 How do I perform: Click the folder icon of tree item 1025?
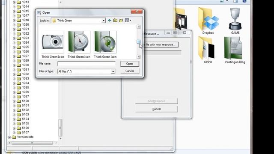[x=19, y=47]
